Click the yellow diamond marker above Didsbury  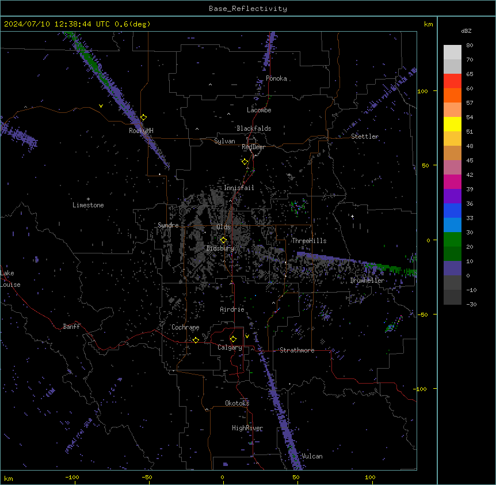224,240
